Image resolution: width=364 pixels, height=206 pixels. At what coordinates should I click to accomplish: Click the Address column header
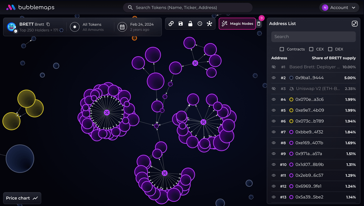click(279, 58)
